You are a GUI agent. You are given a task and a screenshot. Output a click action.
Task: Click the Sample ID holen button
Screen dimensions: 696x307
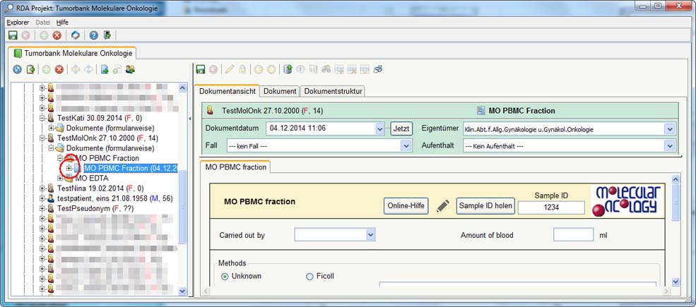click(485, 206)
